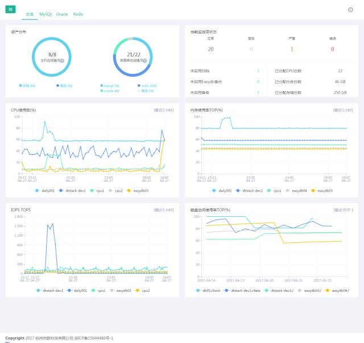Click the 已分配内存总数 value 46 GB
The width and height of the screenshot is (364, 343).
click(x=340, y=82)
